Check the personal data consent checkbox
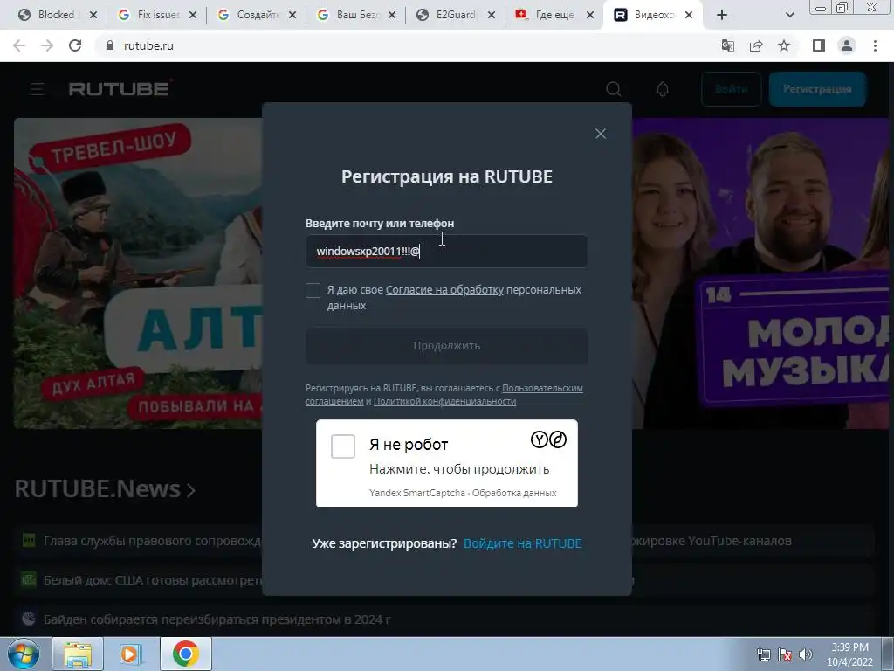This screenshot has width=894, height=671. (313, 290)
